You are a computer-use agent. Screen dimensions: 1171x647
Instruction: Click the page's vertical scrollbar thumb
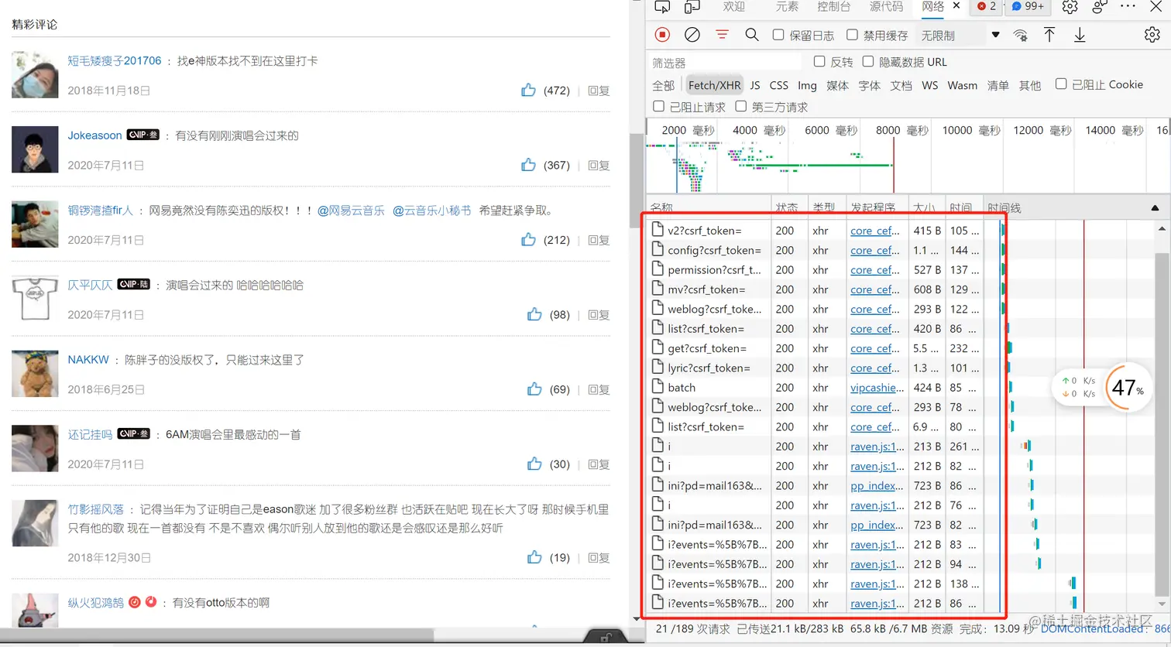(637, 180)
